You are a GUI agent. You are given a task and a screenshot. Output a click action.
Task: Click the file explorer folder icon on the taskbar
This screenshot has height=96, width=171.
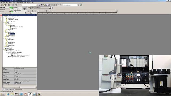pos(12,94)
